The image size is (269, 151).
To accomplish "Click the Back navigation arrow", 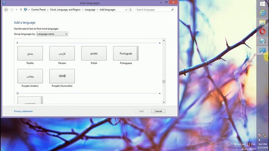I will pos(6,10).
